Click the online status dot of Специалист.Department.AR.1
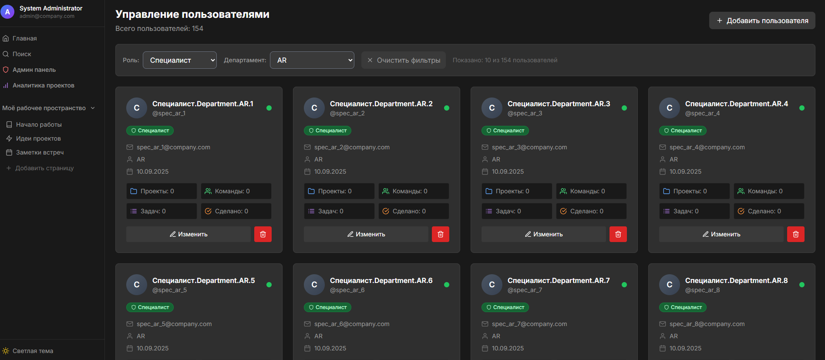 pos(269,108)
